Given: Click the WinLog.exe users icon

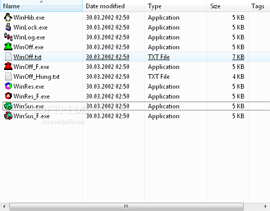Looking at the screenshot, I should pyautogui.click(x=8, y=37).
